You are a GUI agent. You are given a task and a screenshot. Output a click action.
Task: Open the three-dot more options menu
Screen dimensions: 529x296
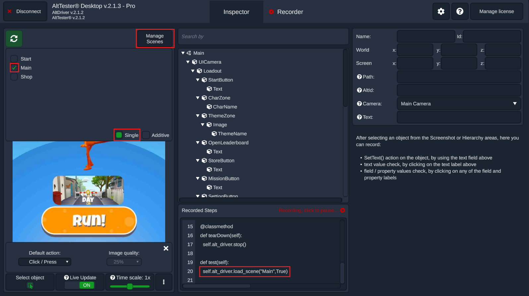pos(164,282)
